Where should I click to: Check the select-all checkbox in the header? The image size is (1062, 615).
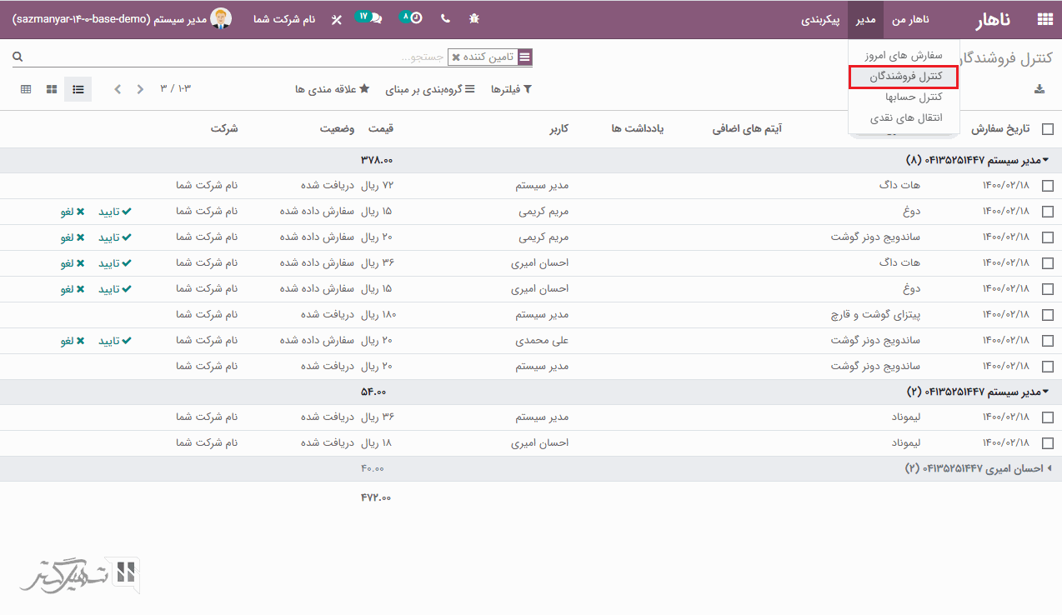(1048, 129)
